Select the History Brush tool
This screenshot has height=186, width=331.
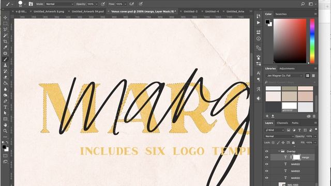[x=5, y=71]
